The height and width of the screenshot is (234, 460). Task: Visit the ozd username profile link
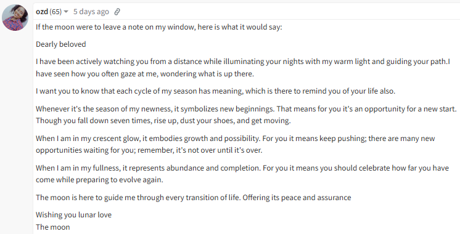coord(42,12)
